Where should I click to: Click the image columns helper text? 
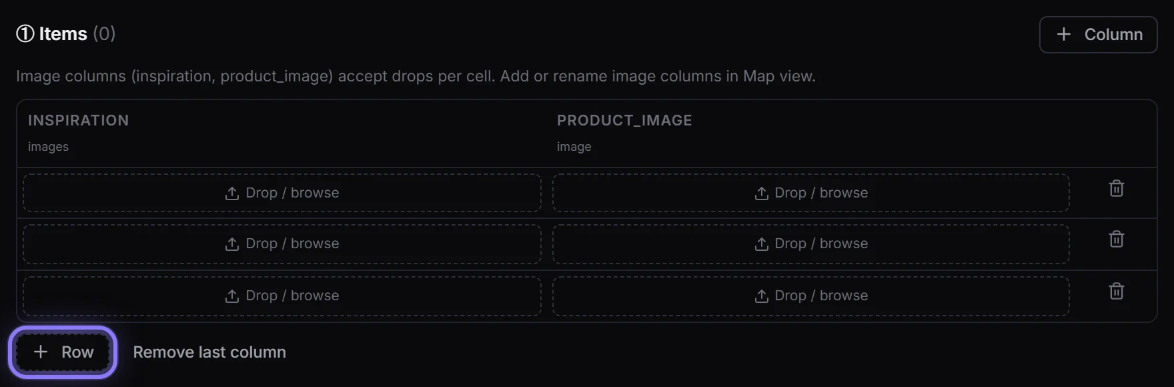coord(416,76)
